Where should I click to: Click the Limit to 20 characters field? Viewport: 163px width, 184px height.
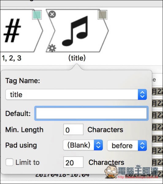point(73,162)
